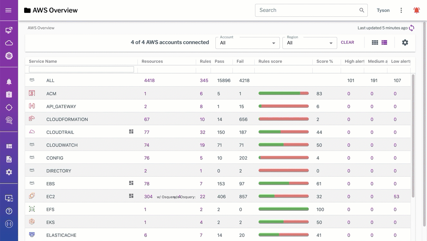Open the dashboards sidebar icon

(9, 146)
